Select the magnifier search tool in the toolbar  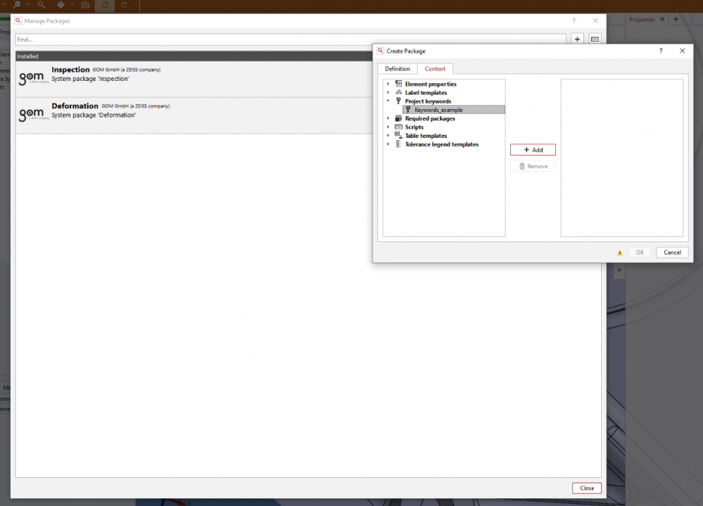[x=40, y=4]
